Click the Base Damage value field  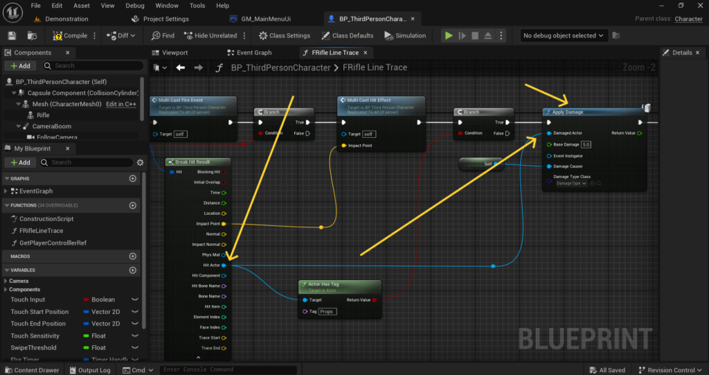(586, 144)
